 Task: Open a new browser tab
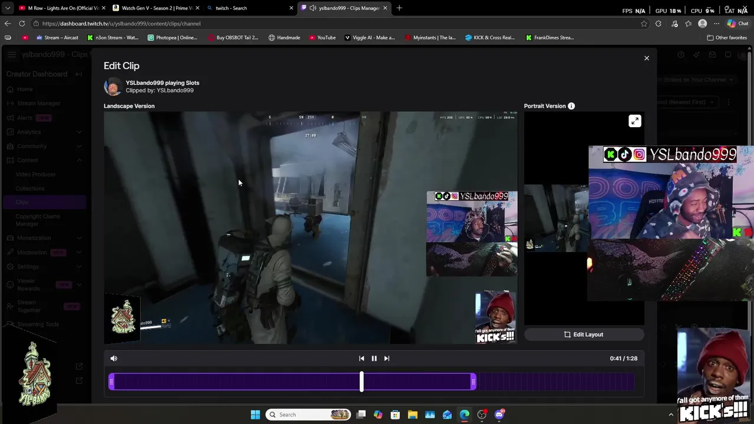click(399, 8)
